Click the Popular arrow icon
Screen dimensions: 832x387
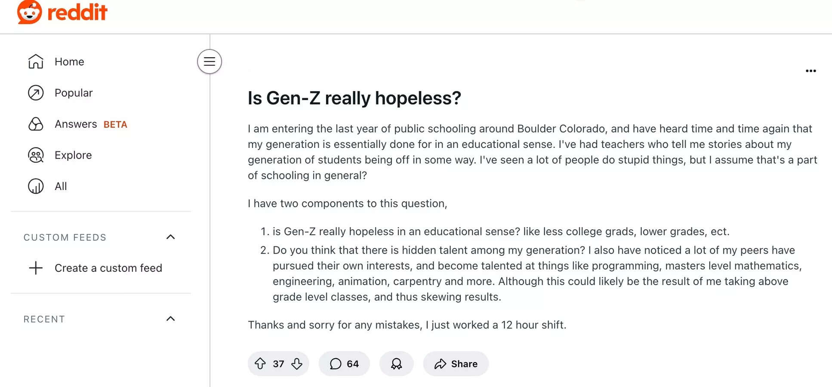[36, 93]
